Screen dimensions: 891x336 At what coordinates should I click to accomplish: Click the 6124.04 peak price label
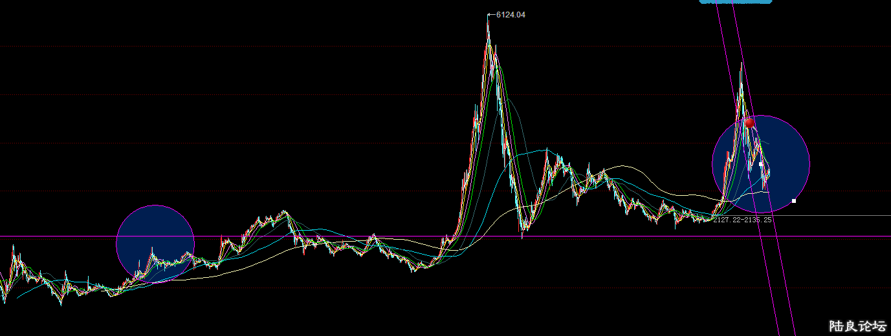(x=511, y=14)
